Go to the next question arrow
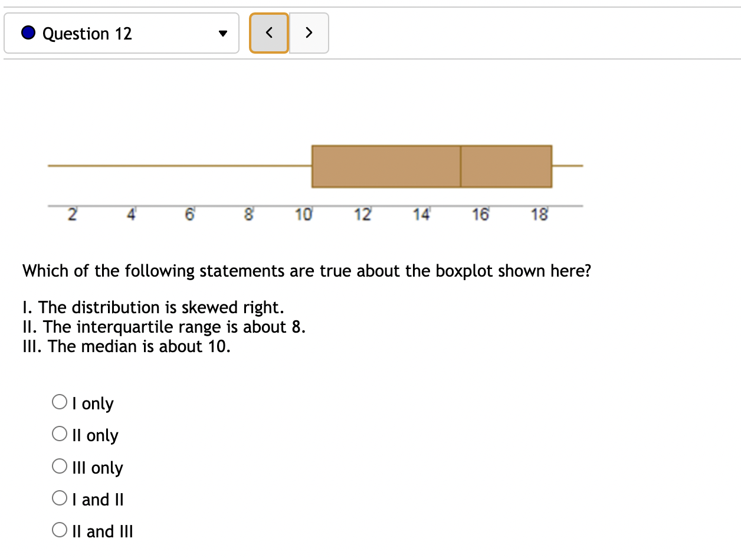Image resolution: width=741 pixels, height=558 pixels. [309, 33]
